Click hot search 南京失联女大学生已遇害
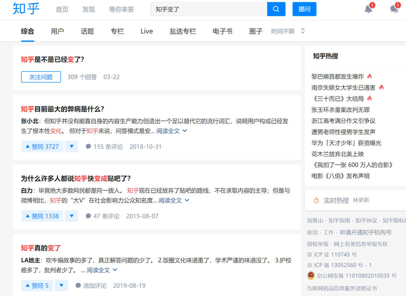The height and width of the screenshot is (296, 406). click(x=343, y=88)
